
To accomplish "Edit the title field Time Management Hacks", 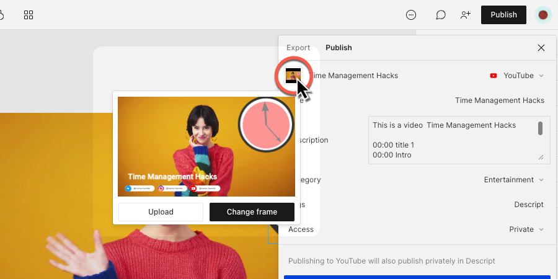I will pyautogui.click(x=500, y=100).
